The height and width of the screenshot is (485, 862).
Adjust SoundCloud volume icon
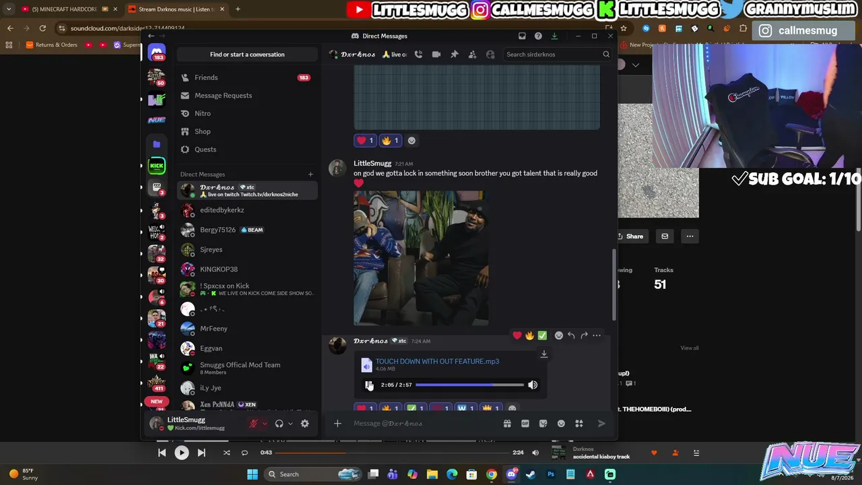(535, 453)
